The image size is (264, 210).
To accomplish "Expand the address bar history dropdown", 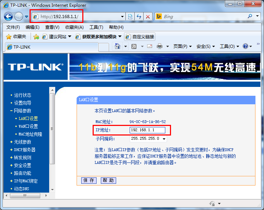I will [123, 17].
